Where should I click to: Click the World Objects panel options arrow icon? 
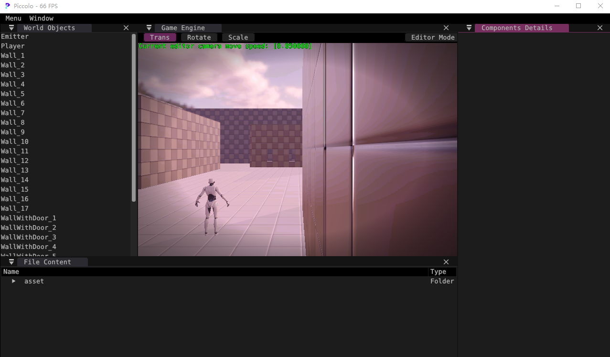[x=11, y=27]
